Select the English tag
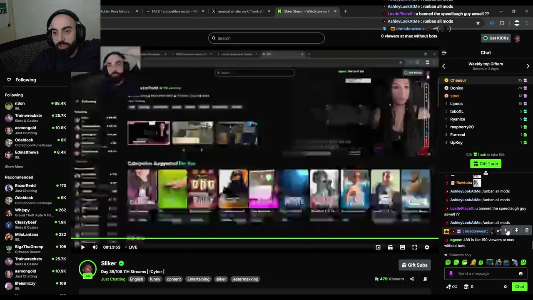Screen dimensions: 533x300 click(x=136, y=279)
